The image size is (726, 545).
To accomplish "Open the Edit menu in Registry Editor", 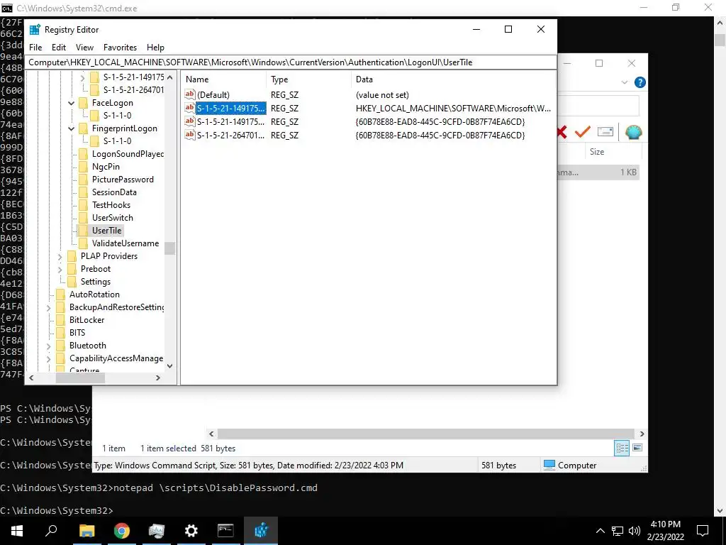I will [x=58, y=48].
